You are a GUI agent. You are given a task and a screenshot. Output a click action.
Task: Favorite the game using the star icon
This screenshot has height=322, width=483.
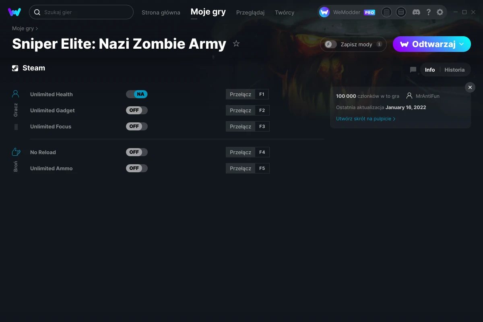coord(236,43)
